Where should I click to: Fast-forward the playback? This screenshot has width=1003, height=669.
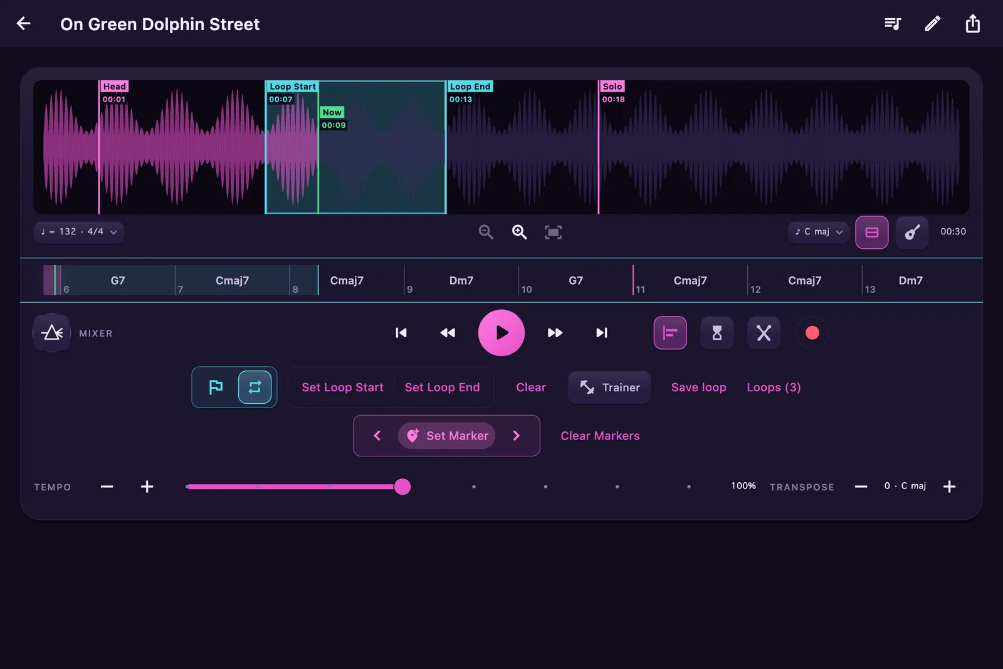click(x=555, y=333)
